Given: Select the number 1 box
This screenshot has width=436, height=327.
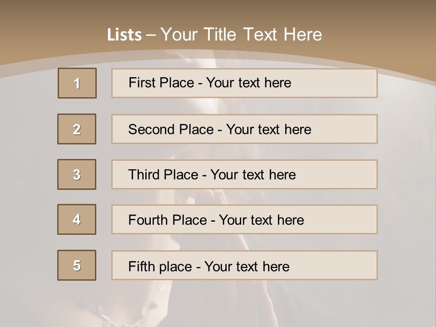Looking at the screenshot, I should (x=77, y=83).
